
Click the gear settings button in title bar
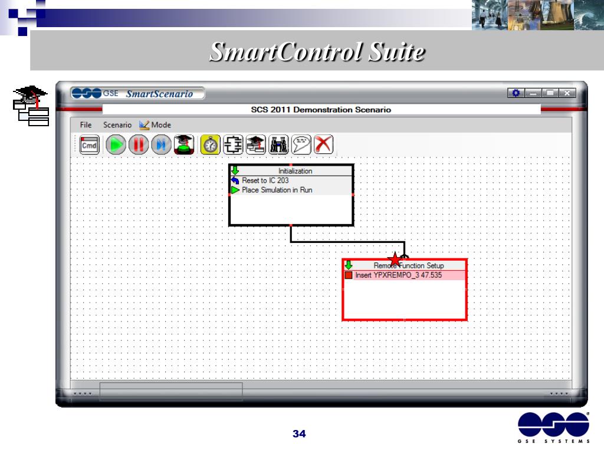tap(516, 93)
